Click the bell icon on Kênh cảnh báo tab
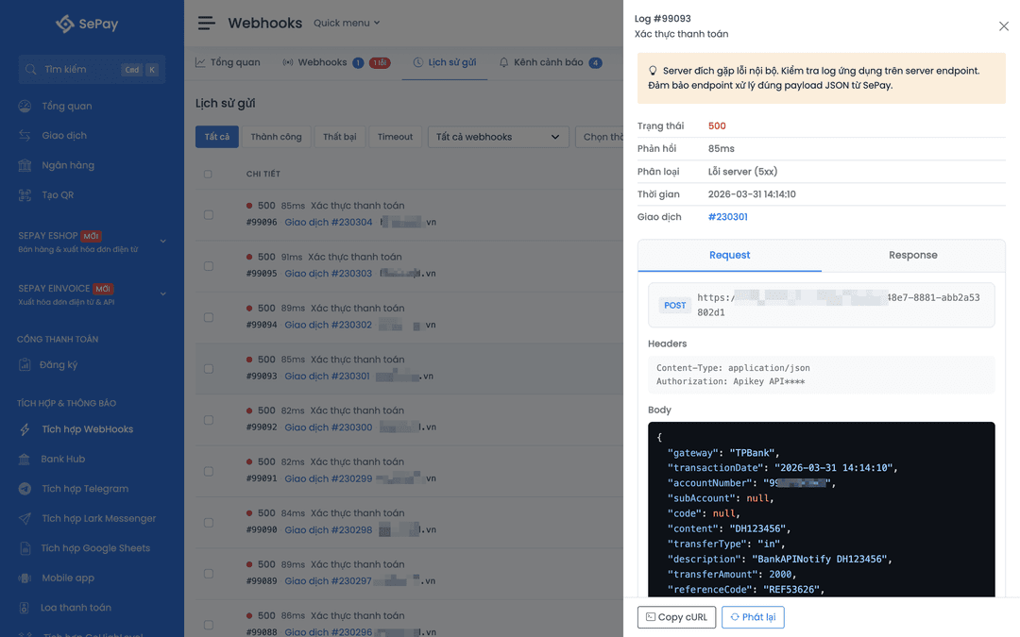This screenshot has height=637, width=1020. coord(504,62)
